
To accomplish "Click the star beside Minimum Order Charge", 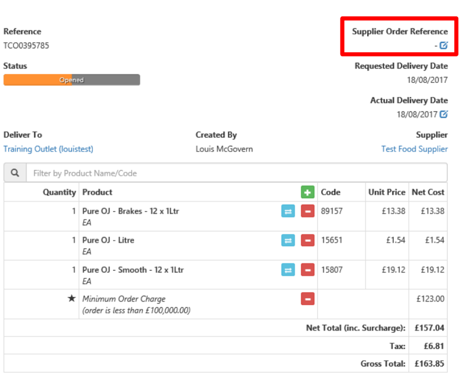I will (x=71, y=299).
